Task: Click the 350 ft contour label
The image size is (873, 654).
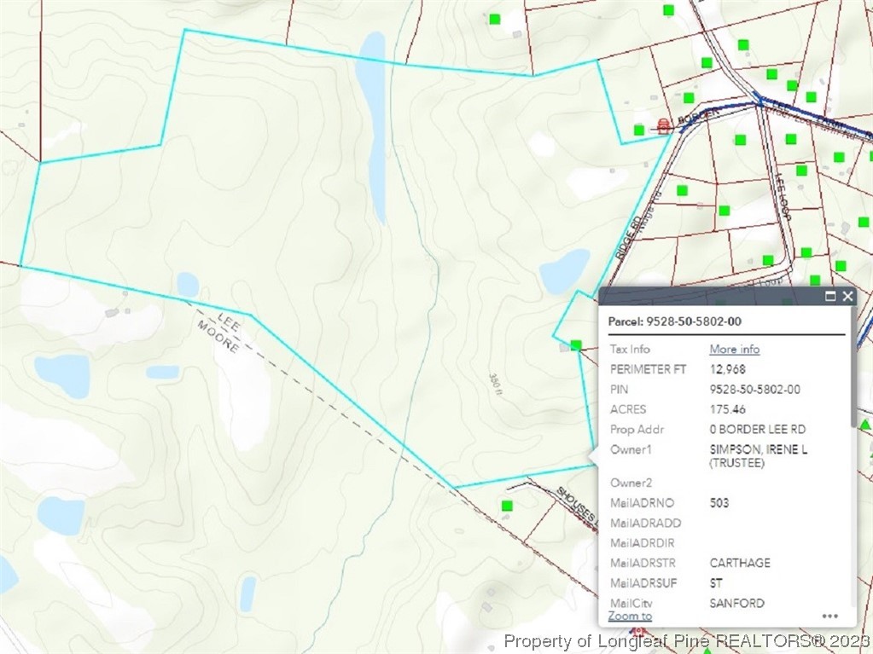Action: pos(494,384)
